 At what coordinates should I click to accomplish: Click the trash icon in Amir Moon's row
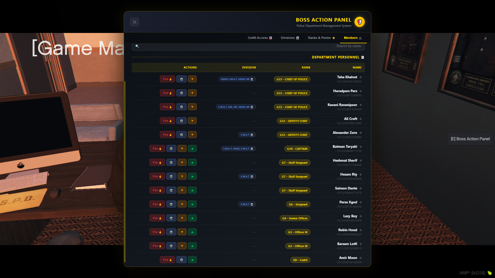point(181,260)
